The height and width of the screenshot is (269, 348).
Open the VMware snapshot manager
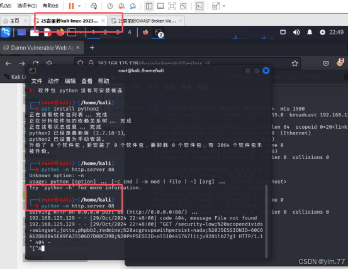[133, 6]
